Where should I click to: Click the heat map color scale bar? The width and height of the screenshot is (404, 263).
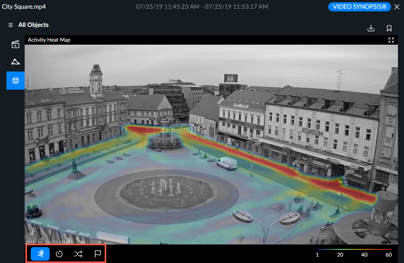[x=354, y=249]
